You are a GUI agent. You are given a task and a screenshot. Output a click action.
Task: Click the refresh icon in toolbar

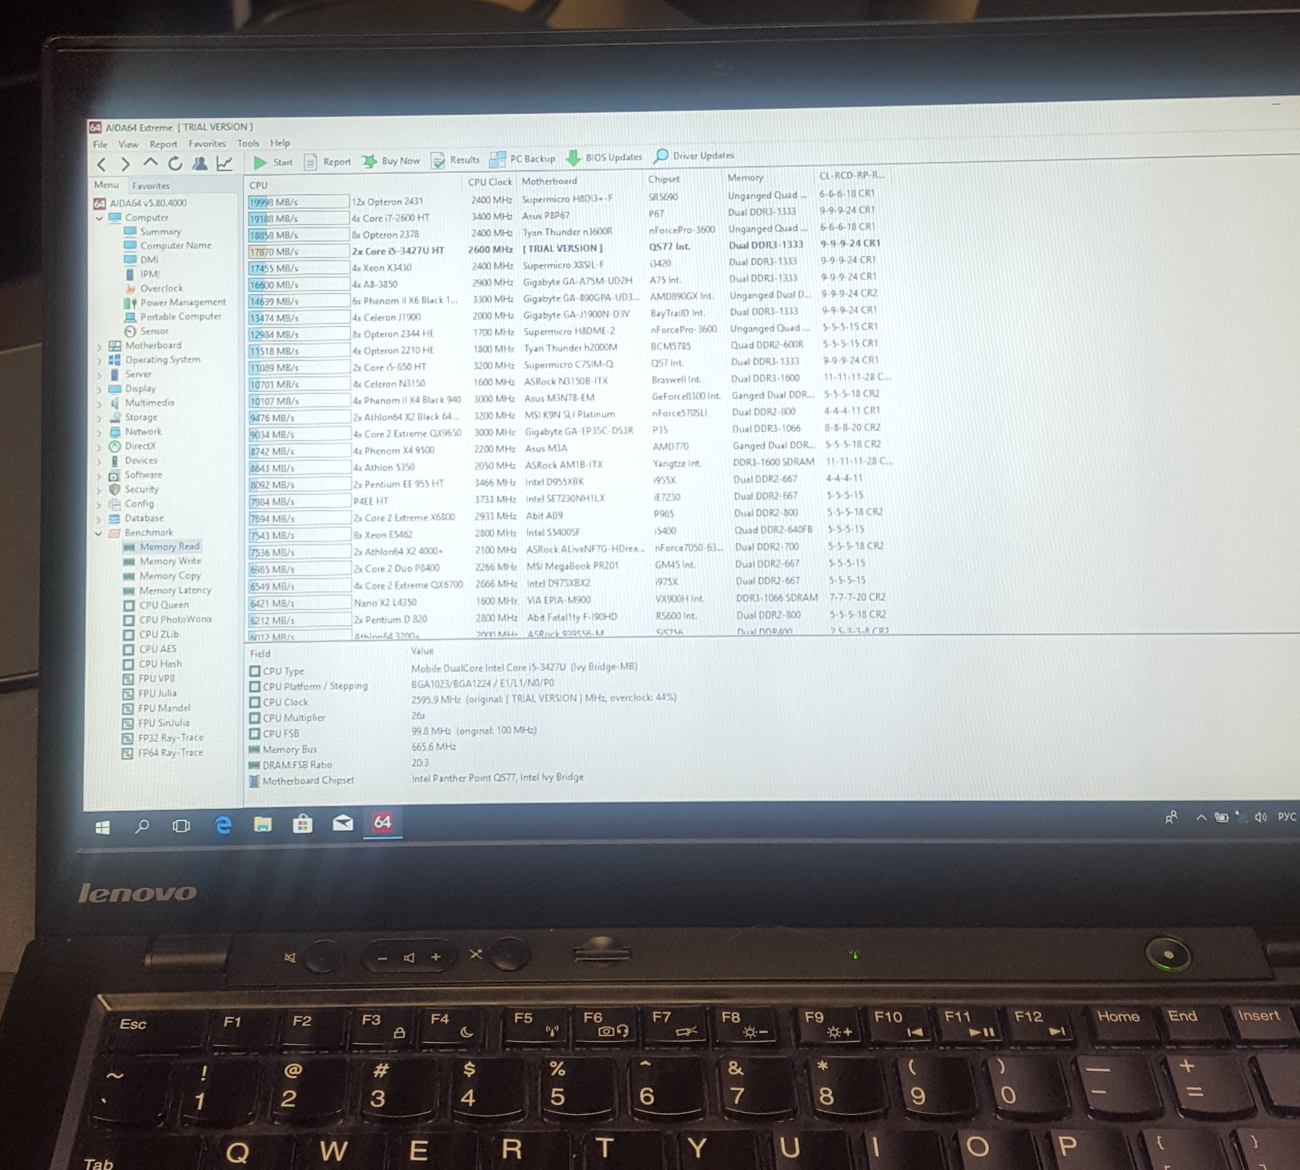coord(175,163)
